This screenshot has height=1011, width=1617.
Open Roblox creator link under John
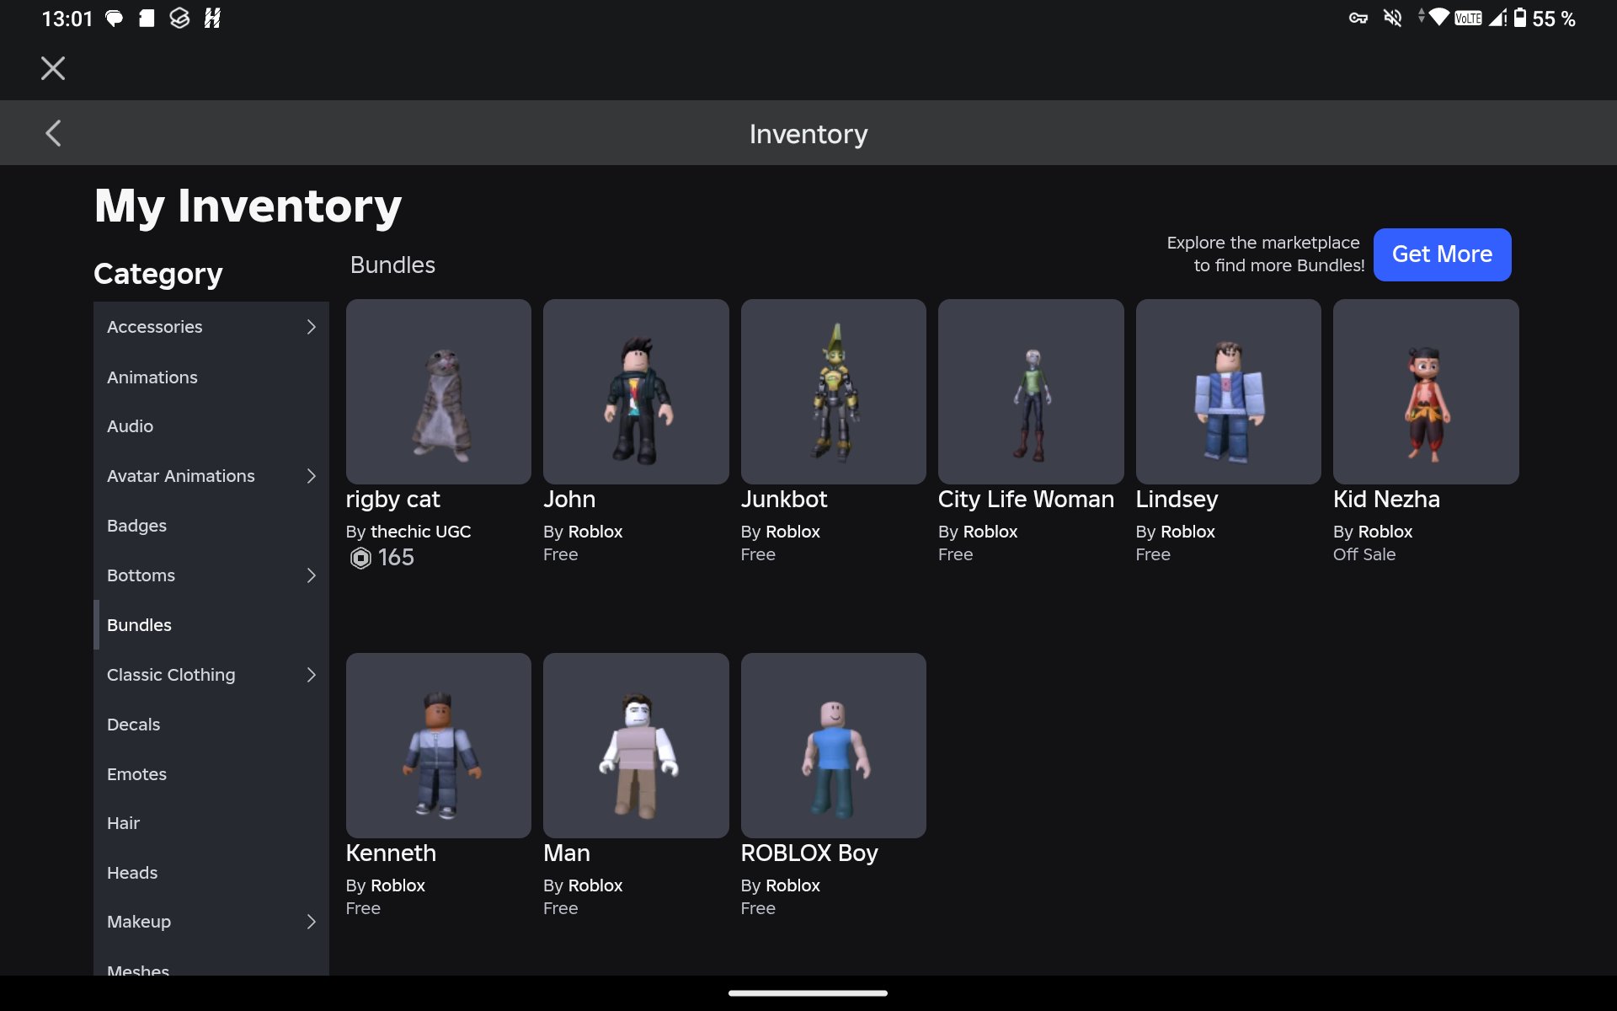click(595, 532)
